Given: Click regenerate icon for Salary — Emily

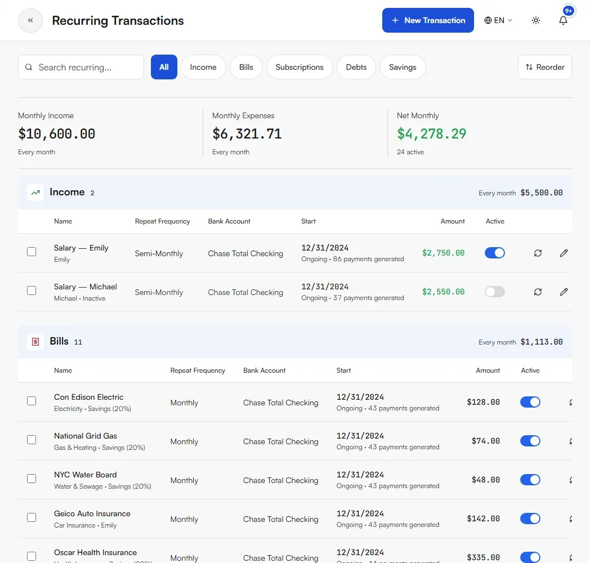Looking at the screenshot, I should [x=538, y=253].
